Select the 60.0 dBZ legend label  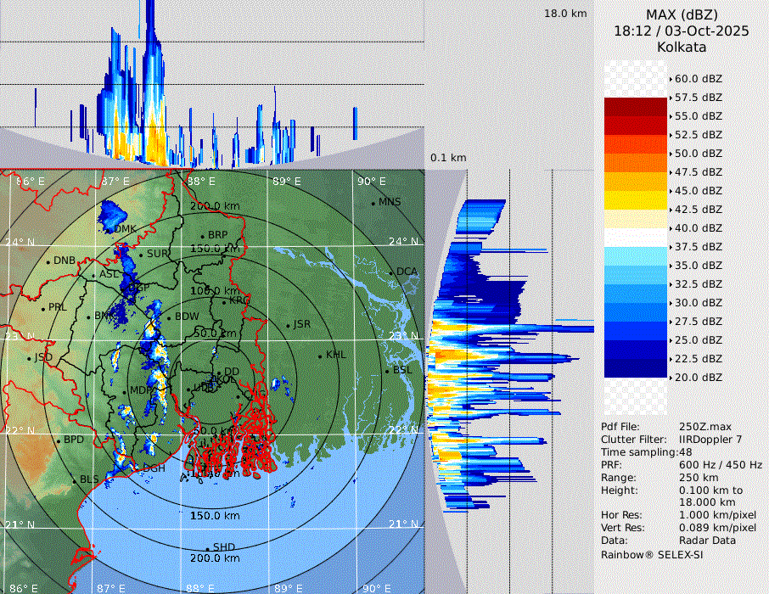(x=698, y=78)
